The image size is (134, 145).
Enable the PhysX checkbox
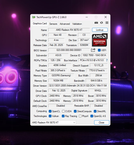click(x=80, y=116)
